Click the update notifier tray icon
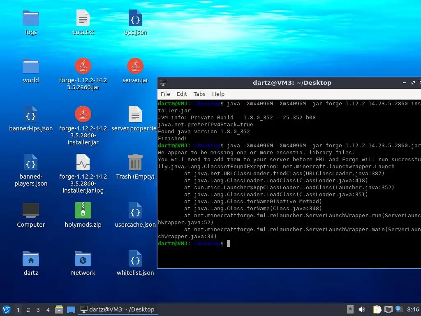This screenshot has width=421, height=316. pos(398,309)
